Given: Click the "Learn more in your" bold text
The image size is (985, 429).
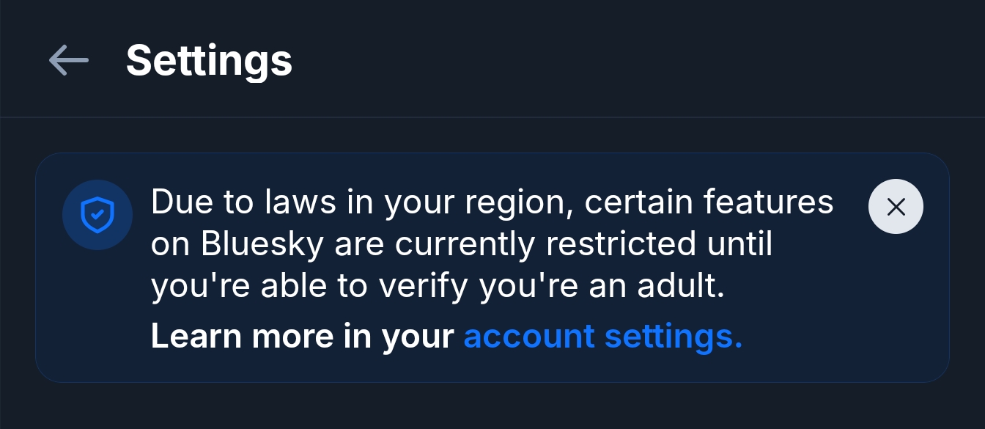Looking at the screenshot, I should 303,336.
